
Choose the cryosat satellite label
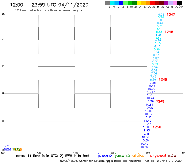click(158, 156)
